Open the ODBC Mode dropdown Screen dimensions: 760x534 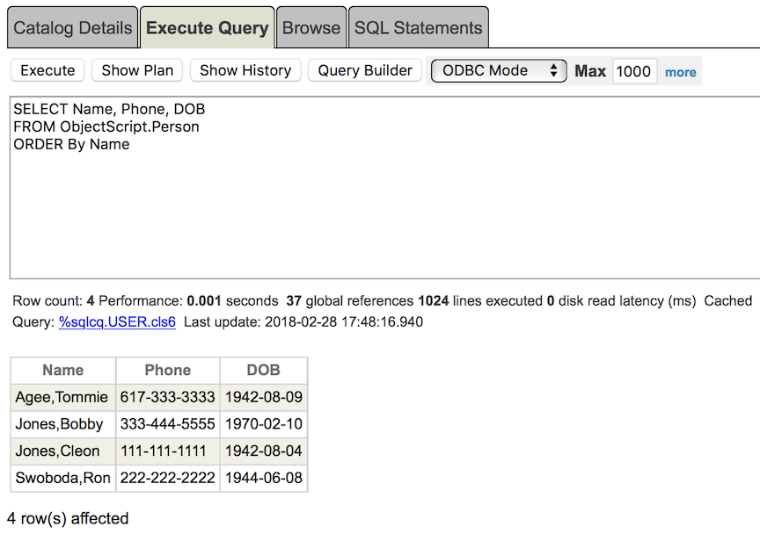pyautogui.click(x=498, y=71)
